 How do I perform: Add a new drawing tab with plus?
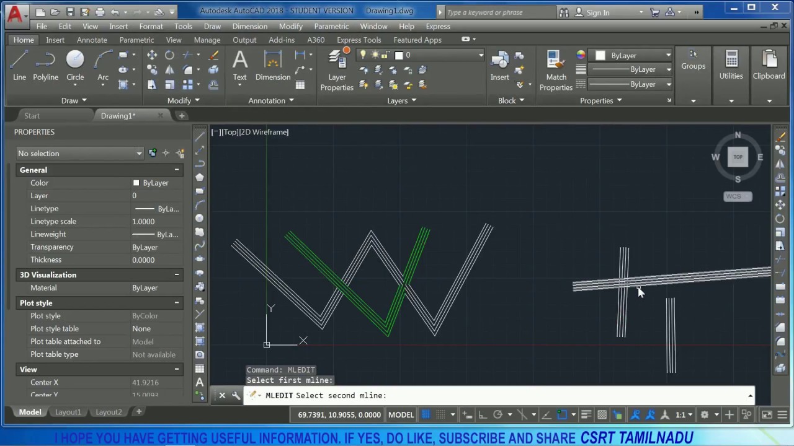coord(182,116)
